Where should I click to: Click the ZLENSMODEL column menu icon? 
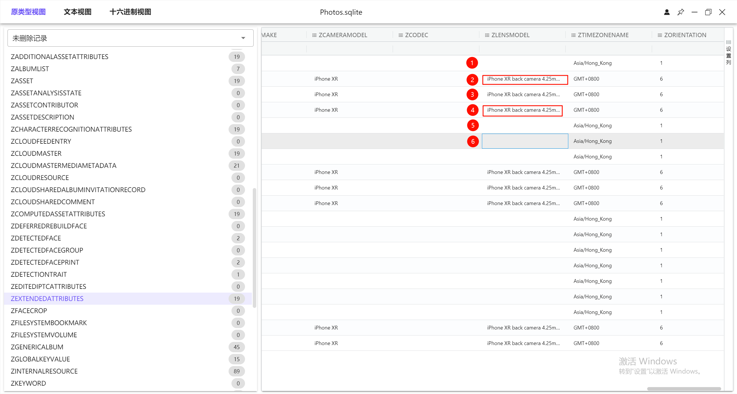click(x=487, y=35)
